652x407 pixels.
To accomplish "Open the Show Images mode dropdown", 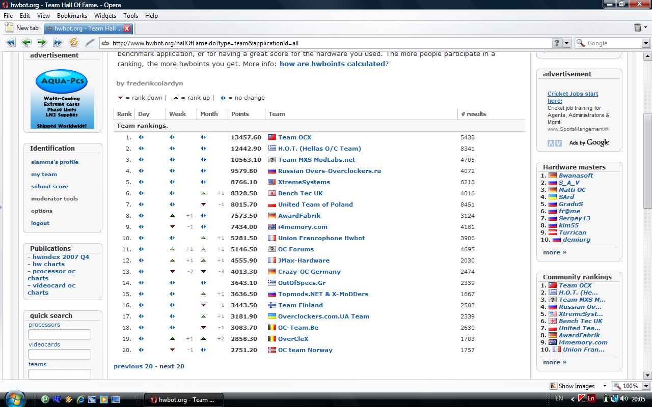I will click(605, 386).
